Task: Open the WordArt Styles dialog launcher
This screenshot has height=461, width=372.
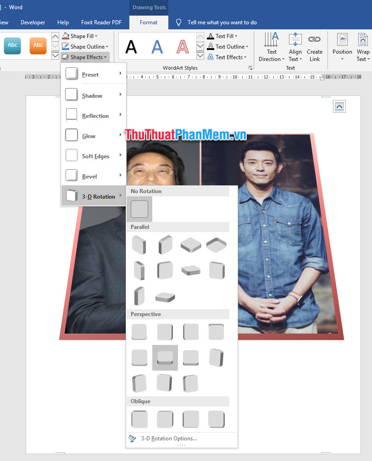Action: (250, 68)
